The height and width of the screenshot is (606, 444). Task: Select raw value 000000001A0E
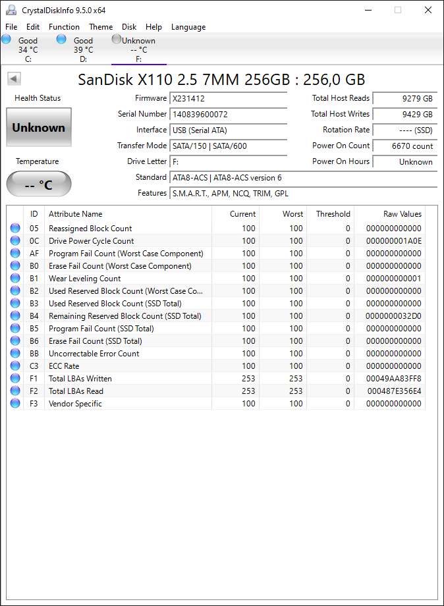pos(394,241)
